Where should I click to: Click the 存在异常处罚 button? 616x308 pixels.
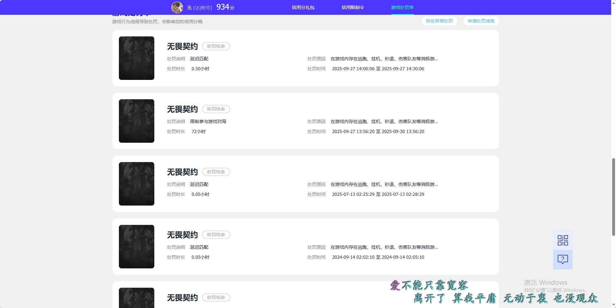439,21
